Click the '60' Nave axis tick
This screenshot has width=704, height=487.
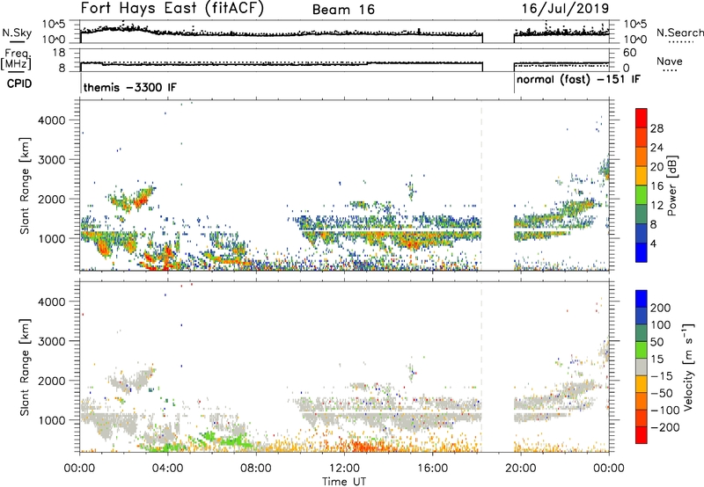630,53
